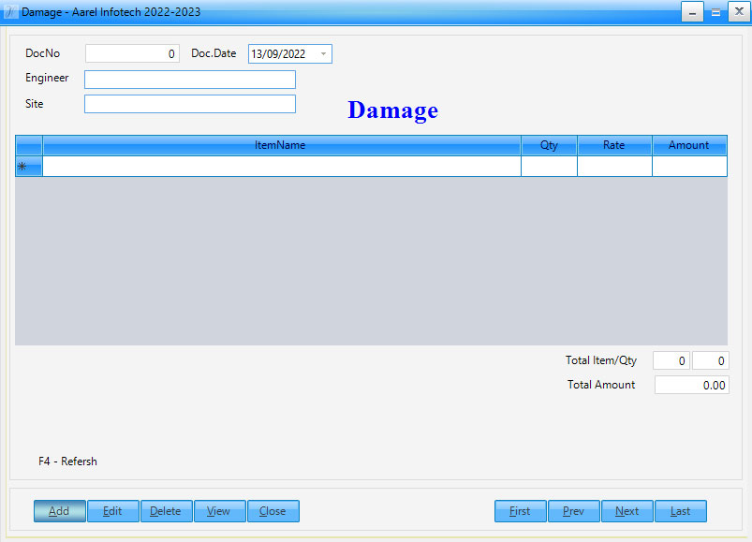Navigate to Prev record
This screenshot has height=542, width=752.
point(573,511)
